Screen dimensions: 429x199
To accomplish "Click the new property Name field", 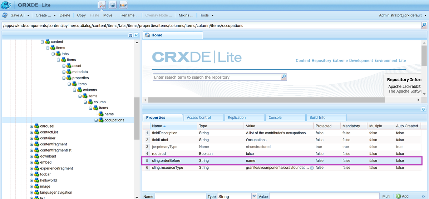I will (180, 196).
